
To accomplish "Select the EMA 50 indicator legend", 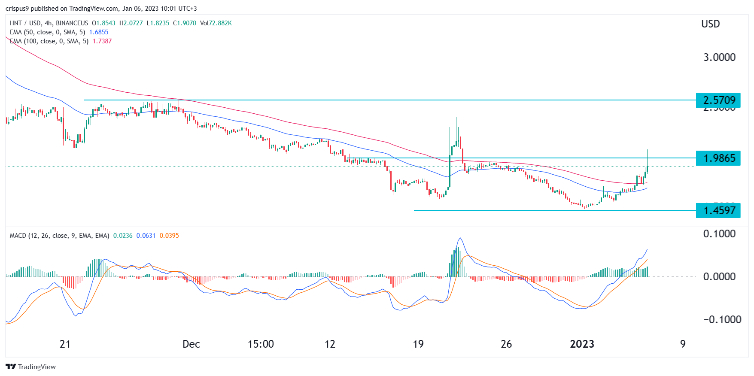I will click(47, 32).
